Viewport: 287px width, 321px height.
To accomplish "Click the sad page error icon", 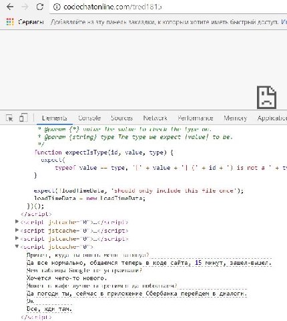I will (x=266, y=98).
